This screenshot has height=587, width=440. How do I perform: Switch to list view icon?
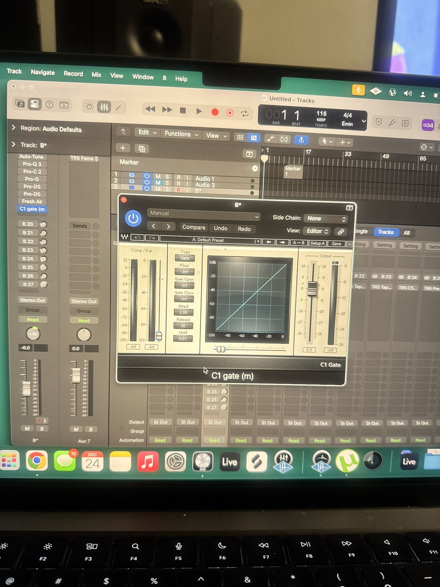tap(254, 138)
